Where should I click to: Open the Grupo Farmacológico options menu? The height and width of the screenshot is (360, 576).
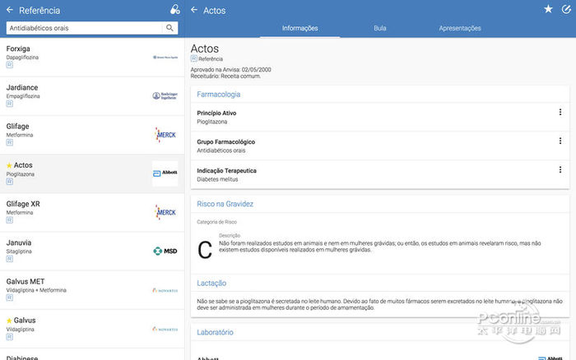pos(560,141)
